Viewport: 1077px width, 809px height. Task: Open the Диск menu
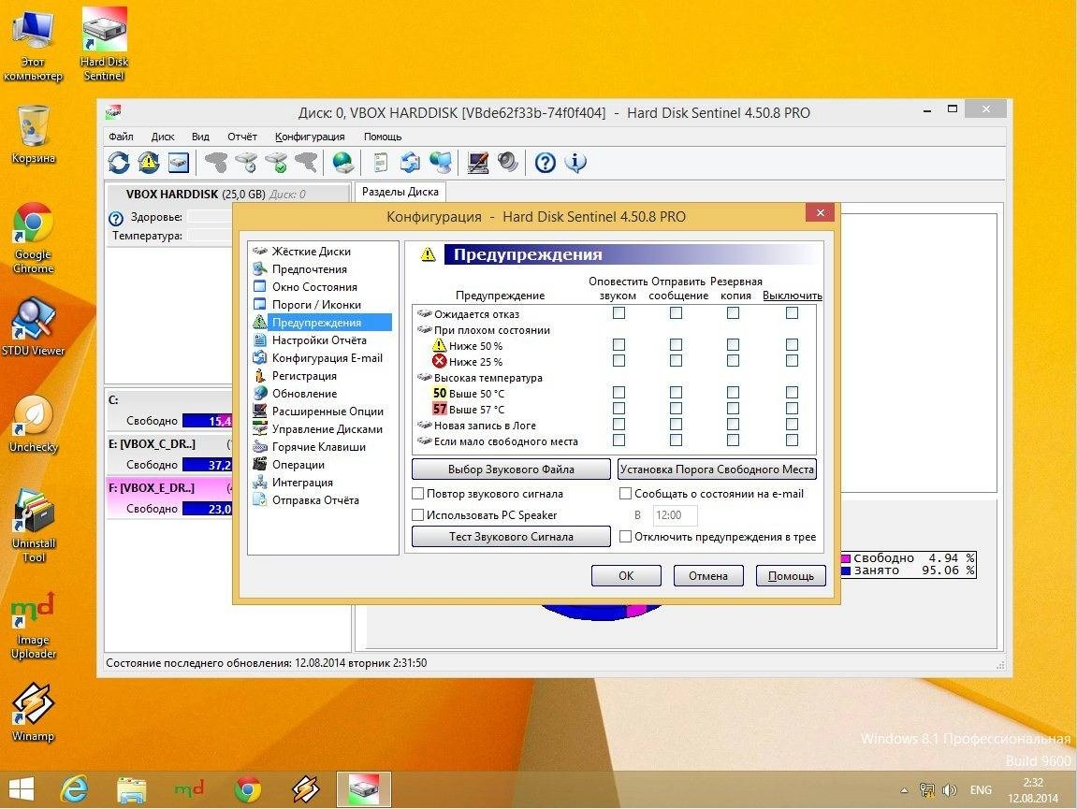point(163,137)
